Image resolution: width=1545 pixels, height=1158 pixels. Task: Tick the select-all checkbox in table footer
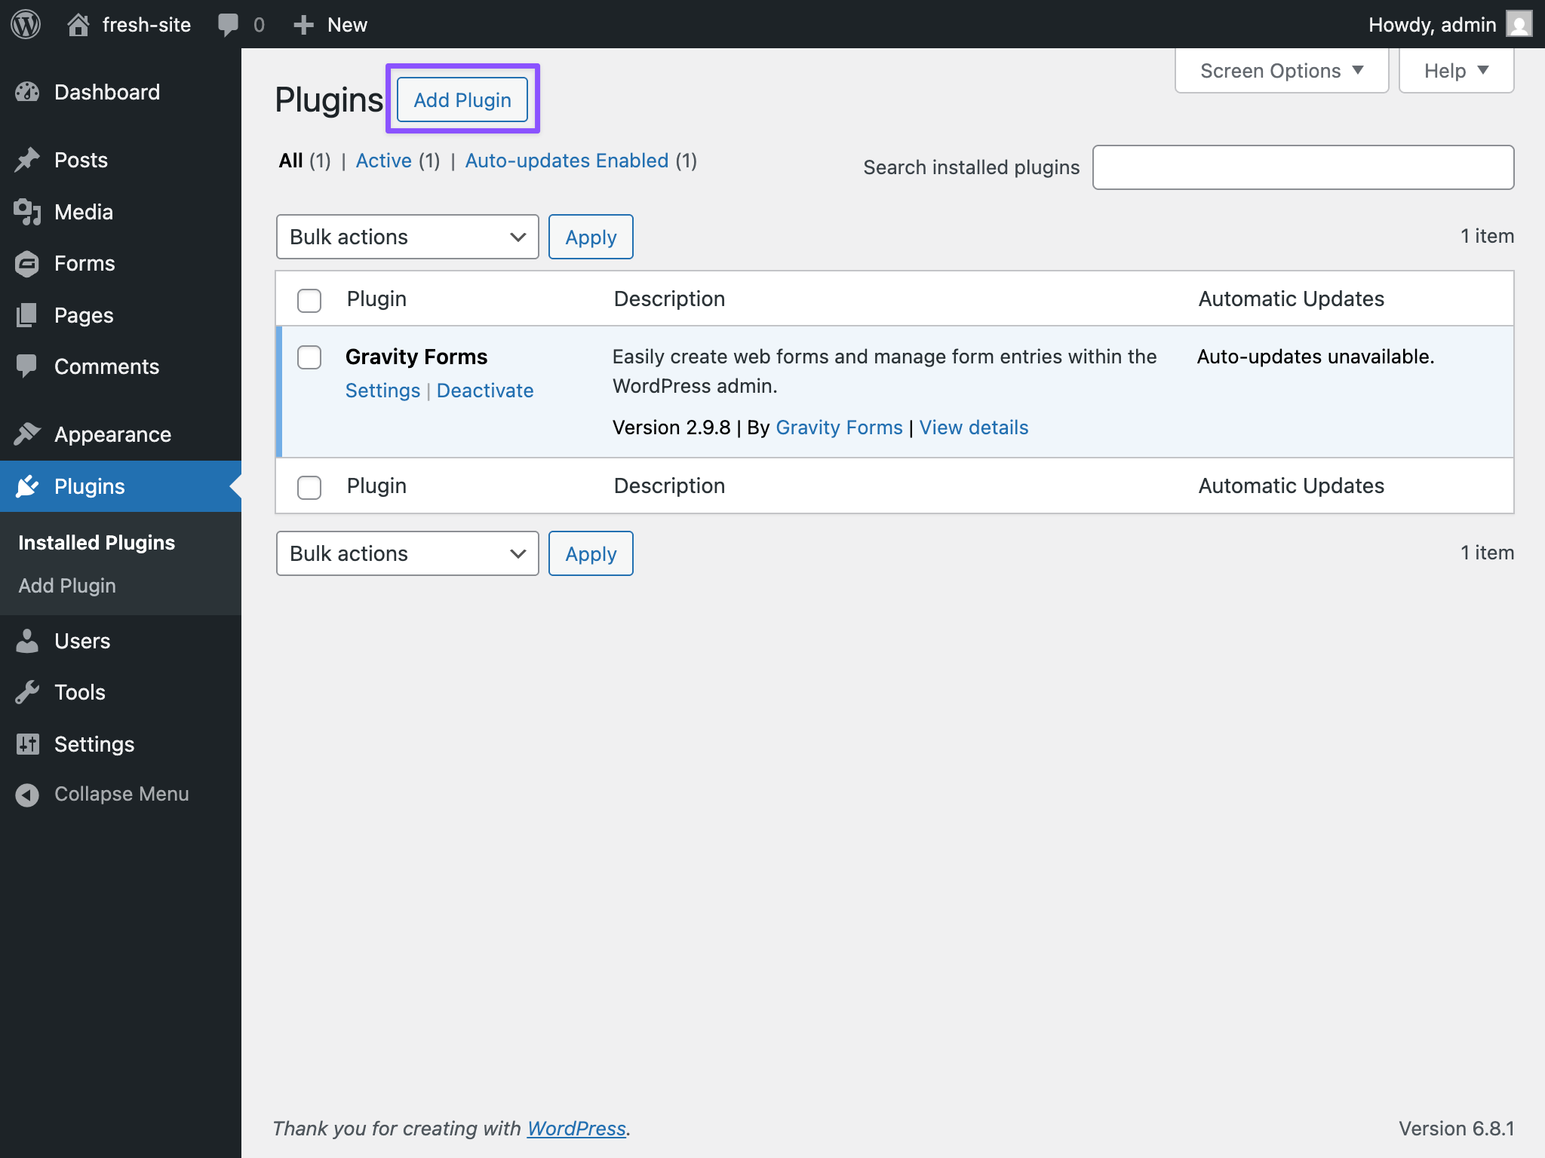point(309,487)
